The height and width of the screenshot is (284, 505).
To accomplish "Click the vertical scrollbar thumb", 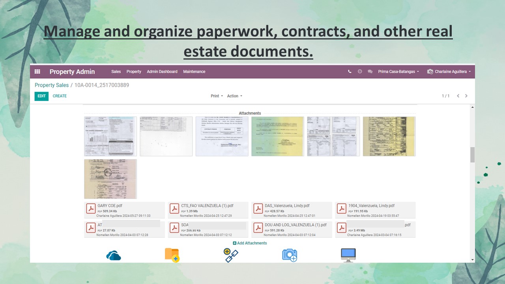I will click(x=472, y=155).
